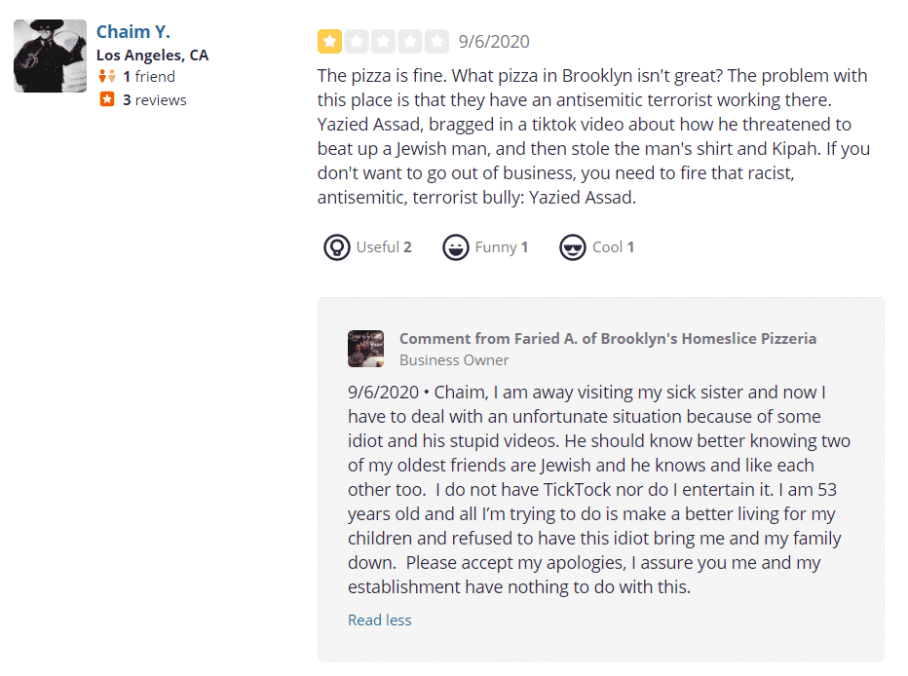Select the first yellow rating star
908x676 pixels.
(329, 41)
